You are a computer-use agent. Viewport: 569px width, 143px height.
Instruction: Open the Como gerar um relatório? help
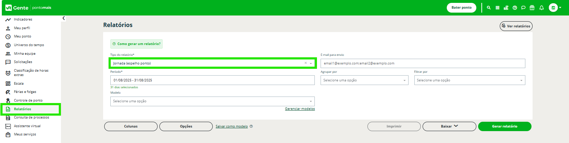136,44
